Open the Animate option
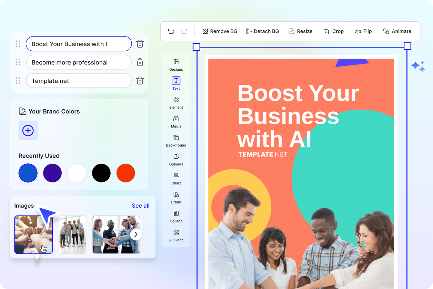This screenshot has height=289, width=433. pos(397,31)
